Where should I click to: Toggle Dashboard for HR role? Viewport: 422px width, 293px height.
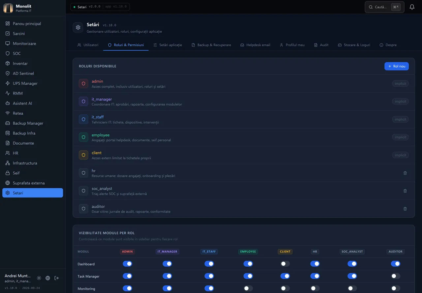[315, 264]
